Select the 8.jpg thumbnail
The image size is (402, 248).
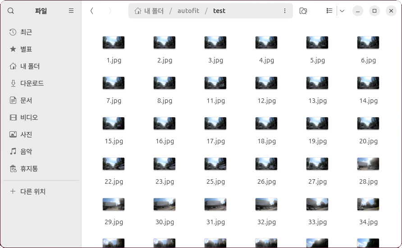coord(164,83)
